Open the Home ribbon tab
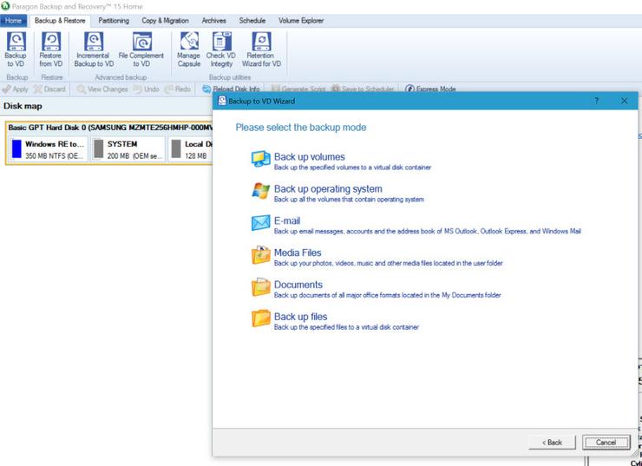 [x=14, y=21]
